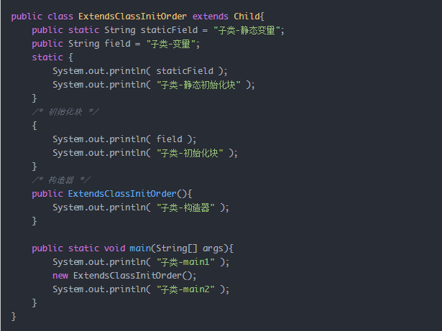This screenshot has width=442, height=331.
Task: Click the String[] args parameter
Action: tap(192, 248)
